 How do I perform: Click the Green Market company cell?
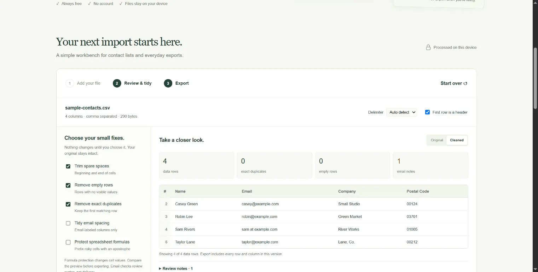tap(350, 217)
